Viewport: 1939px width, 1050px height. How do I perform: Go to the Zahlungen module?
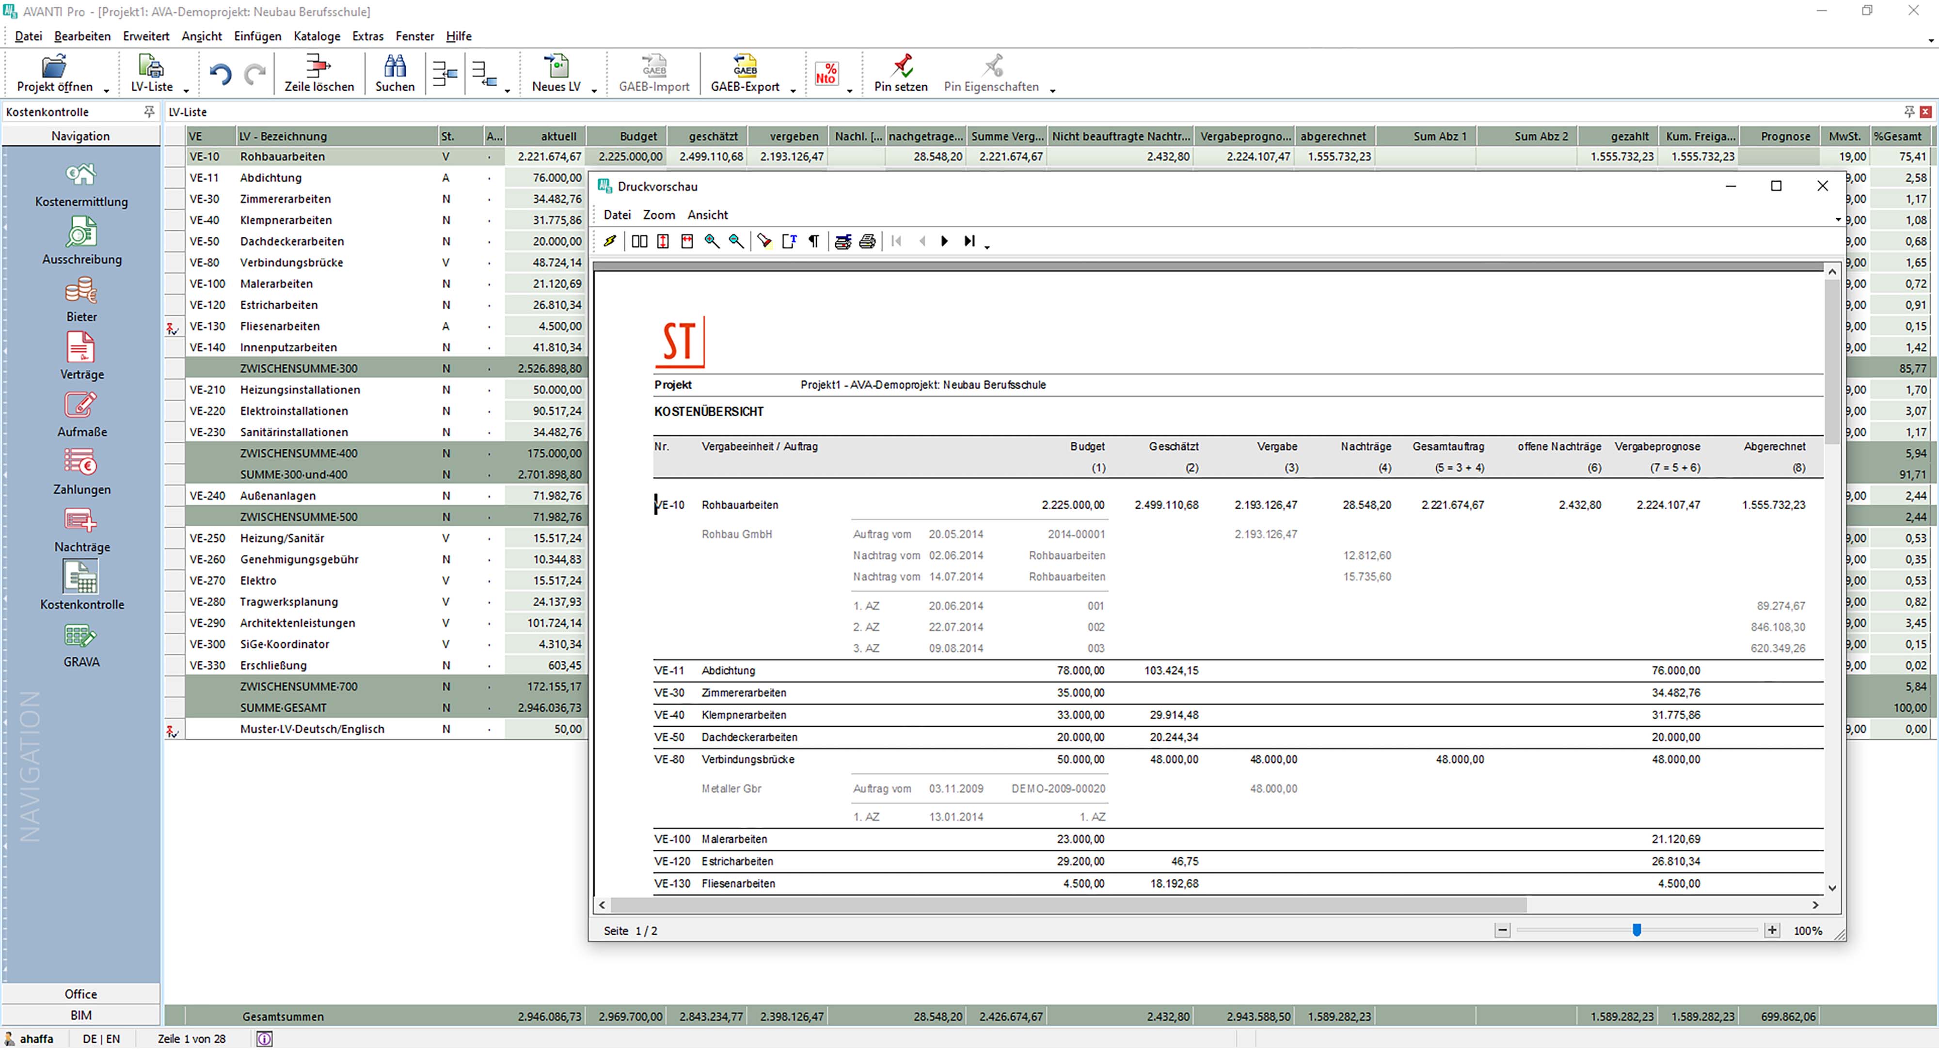pyautogui.click(x=80, y=472)
